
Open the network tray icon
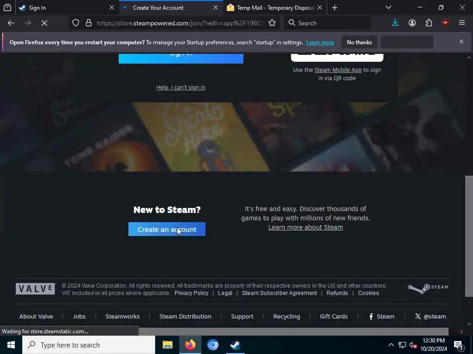[x=402, y=345]
